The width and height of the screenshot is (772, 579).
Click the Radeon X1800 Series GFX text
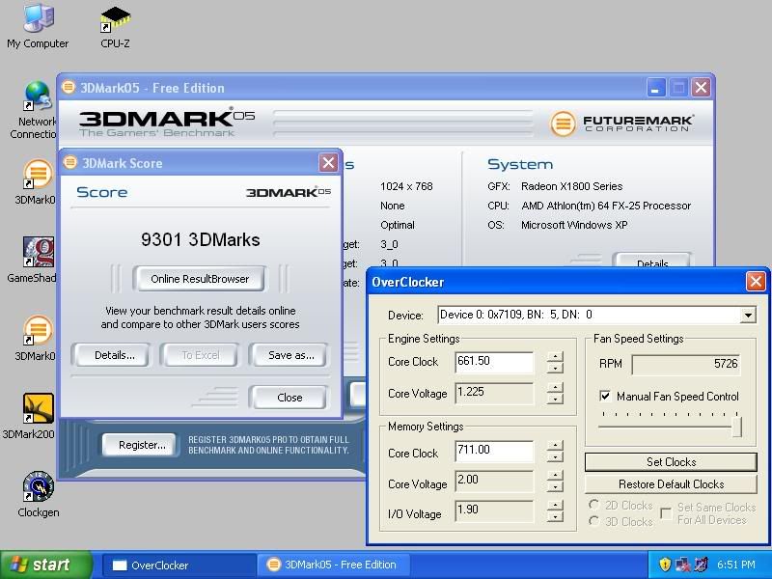click(571, 186)
